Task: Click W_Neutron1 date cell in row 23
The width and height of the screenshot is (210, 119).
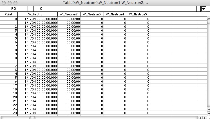Action: (37, 109)
